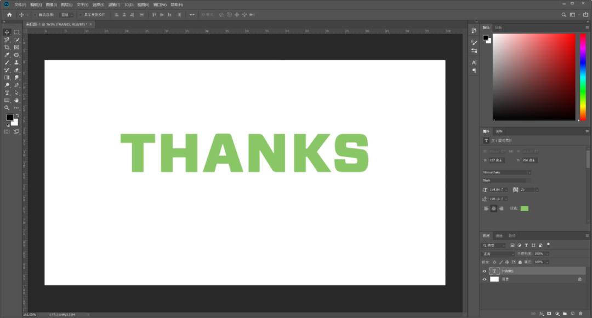Open the Mirror Sans font family dropdown
592x318 pixels.
pos(506,172)
